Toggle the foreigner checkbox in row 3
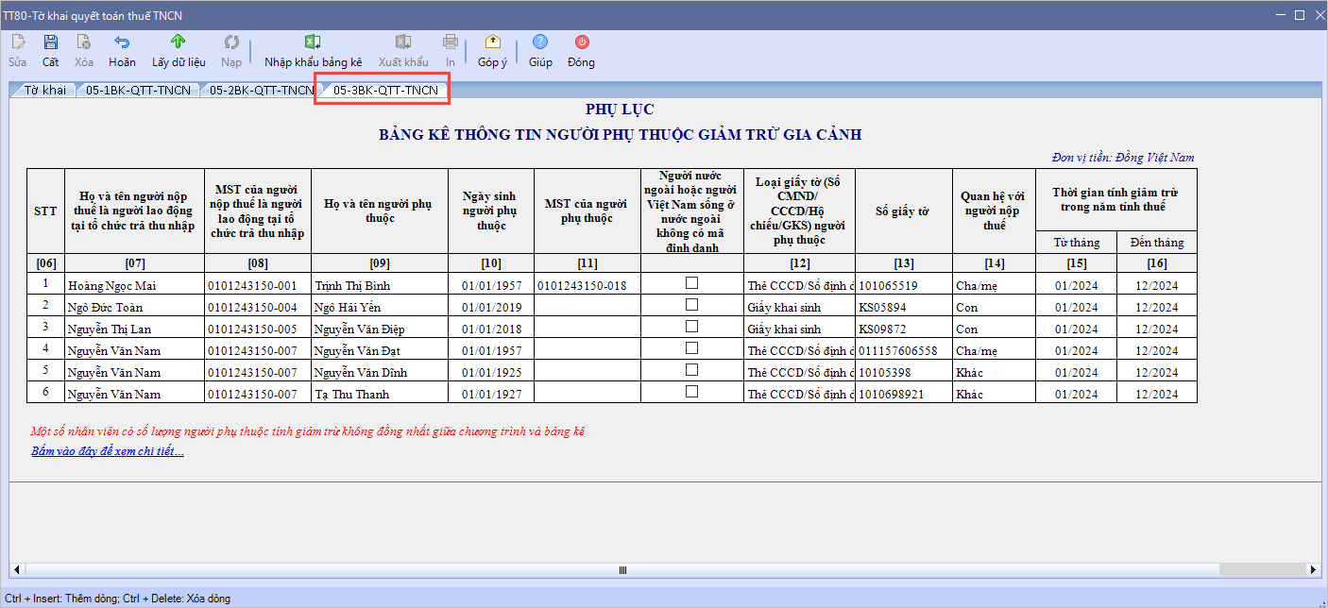Screen dimensions: 1328x608 tap(691, 327)
